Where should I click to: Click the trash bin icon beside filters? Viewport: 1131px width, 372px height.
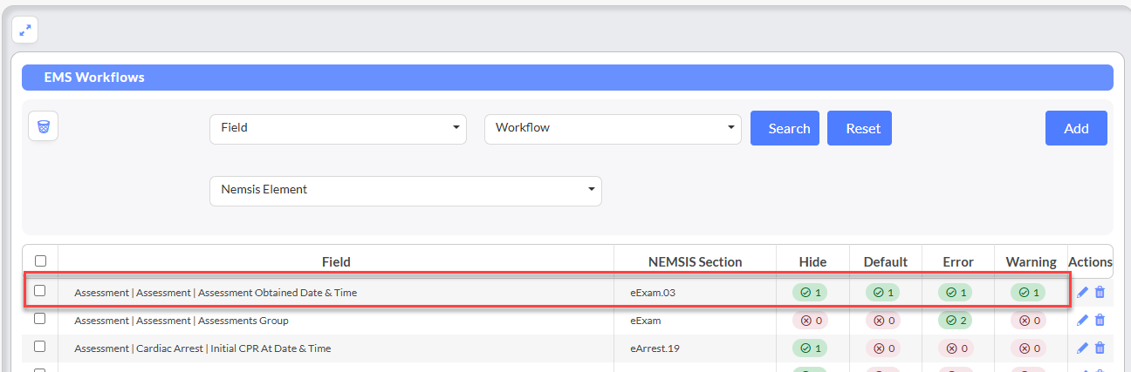(x=44, y=126)
